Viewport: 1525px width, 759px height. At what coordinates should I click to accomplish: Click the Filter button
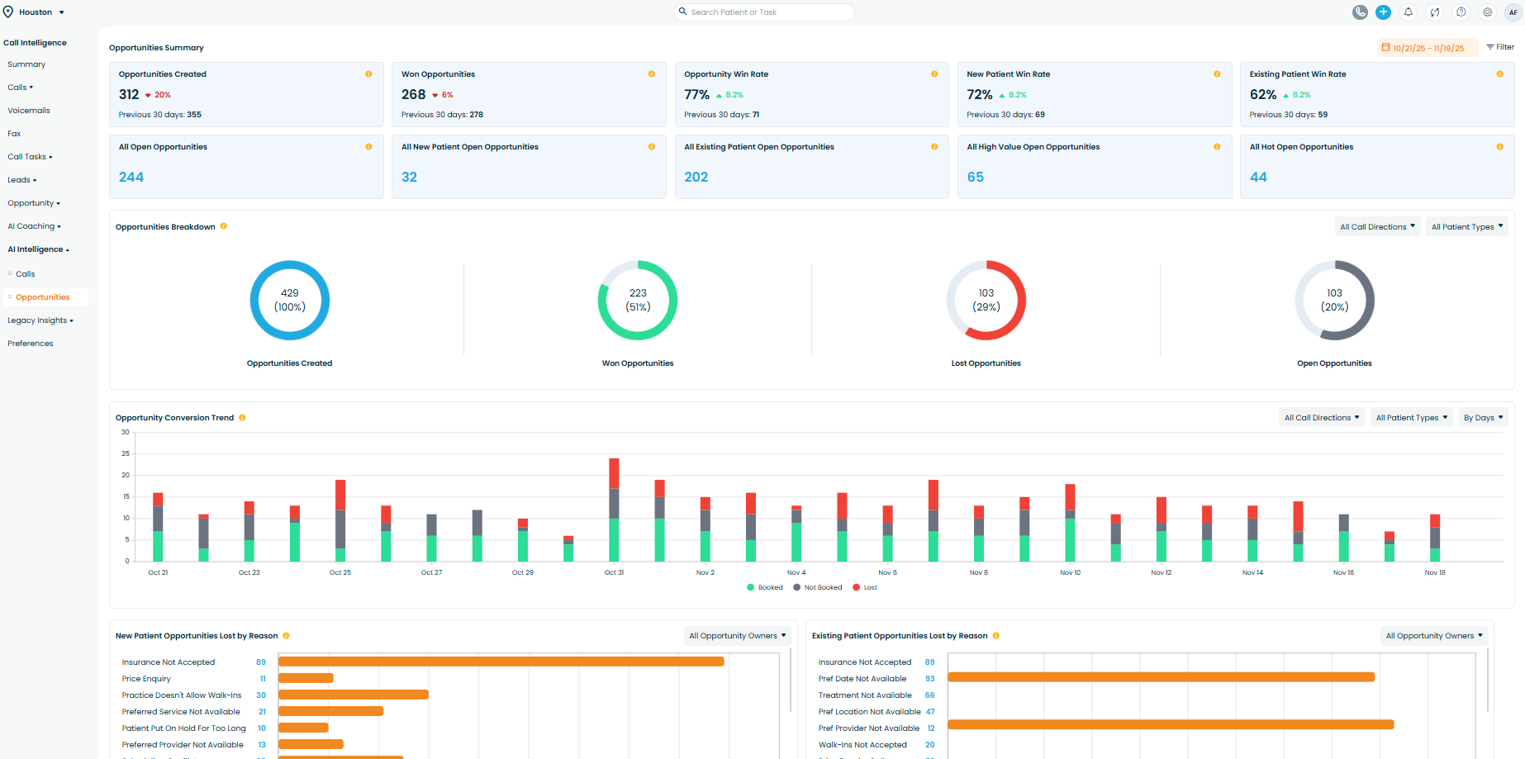pyautogui.click(x=1500, y=47)
